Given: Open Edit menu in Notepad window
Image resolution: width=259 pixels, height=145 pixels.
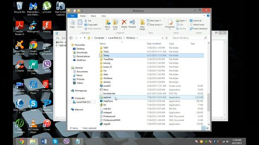Looking at the screenshot, I should 64,38.
